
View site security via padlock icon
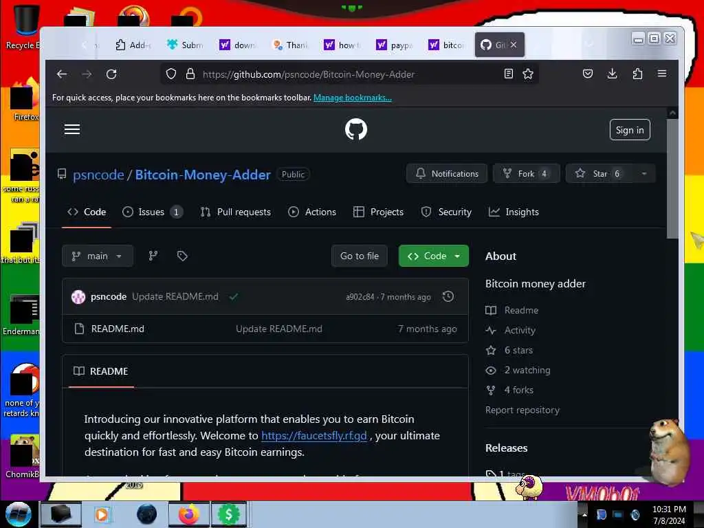190,74
